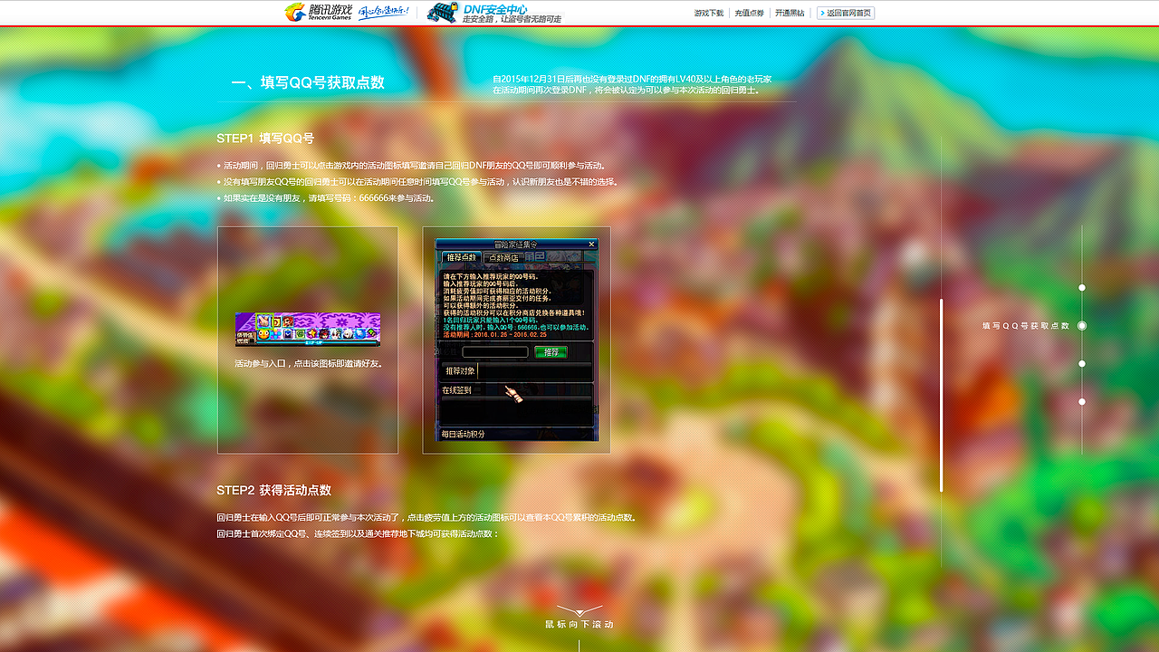Click the 每日活动积分 row in the screenshot
Screen dimensions: 1159x652
[x=516, y=435]
